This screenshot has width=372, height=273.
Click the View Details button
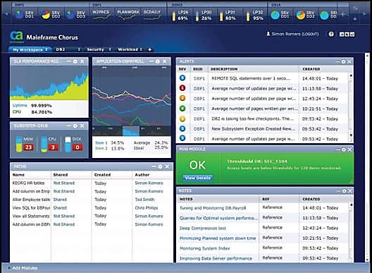coord(197,178)
